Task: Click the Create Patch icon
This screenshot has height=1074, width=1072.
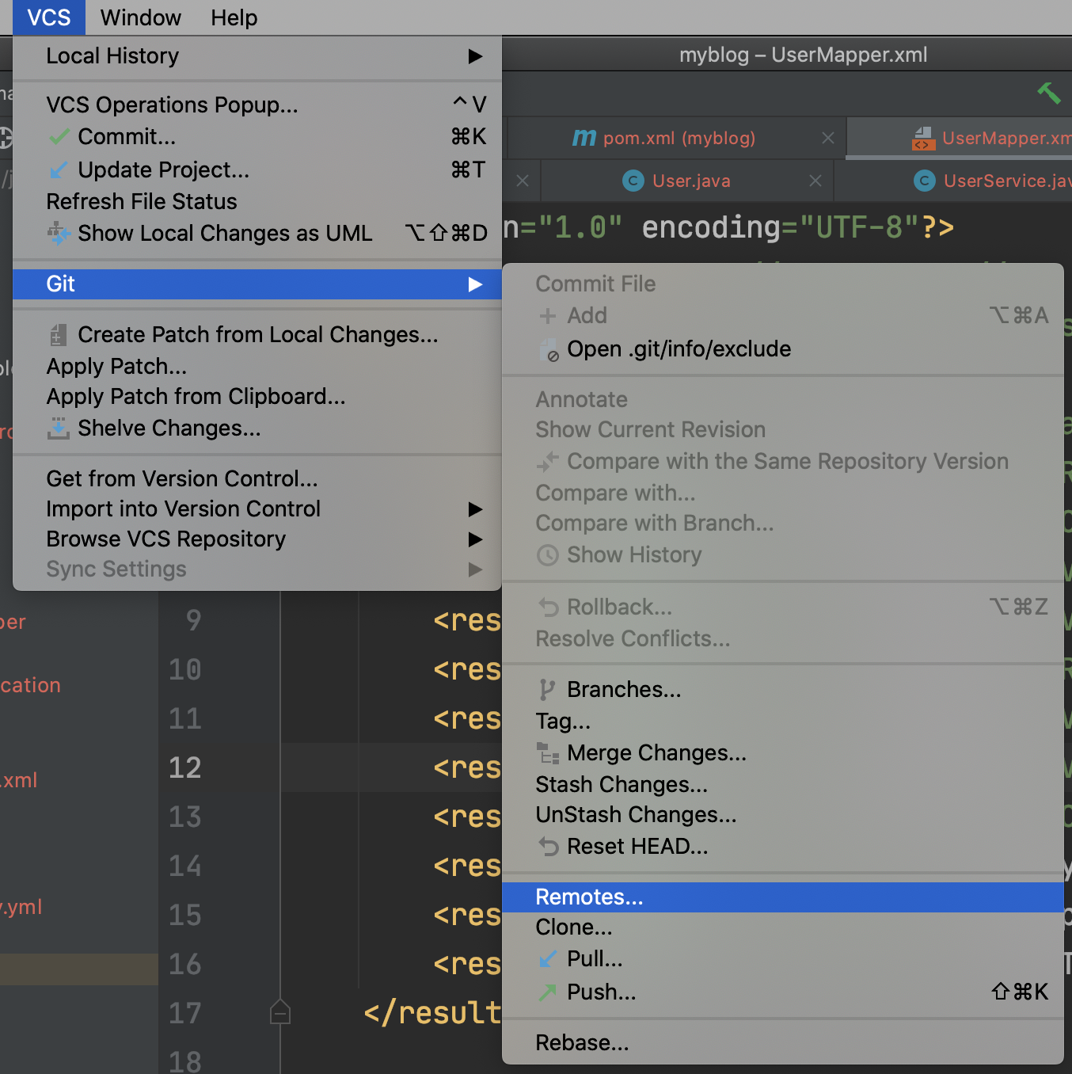Action: point(59,335)
